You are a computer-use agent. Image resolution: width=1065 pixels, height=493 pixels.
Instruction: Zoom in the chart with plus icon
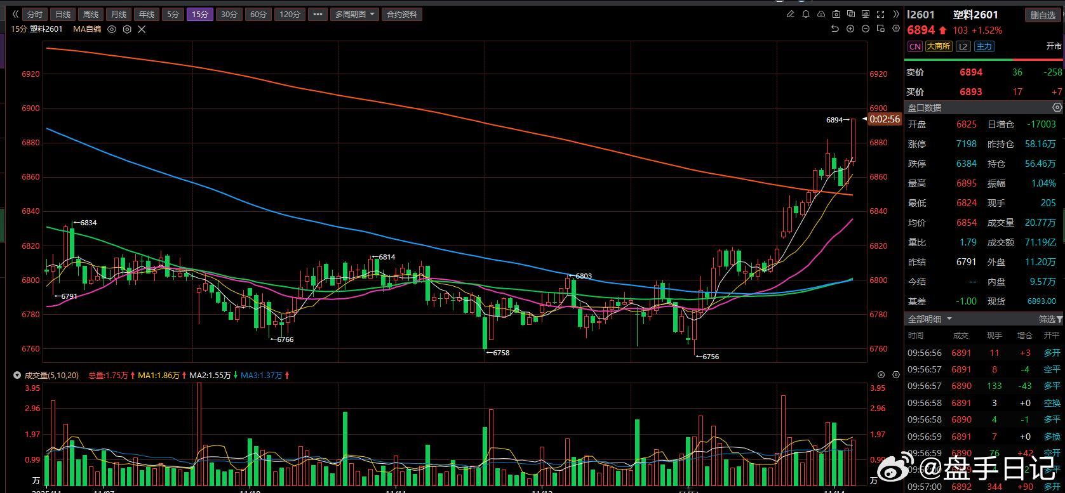(x=850, y=29)
